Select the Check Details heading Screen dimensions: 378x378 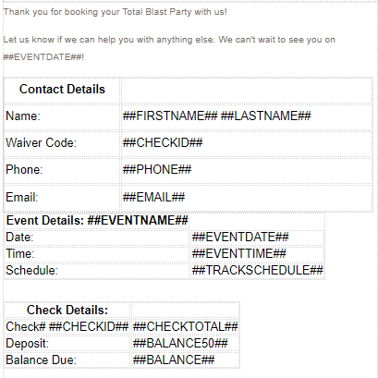pyautogui.click(x=67, y=311)
